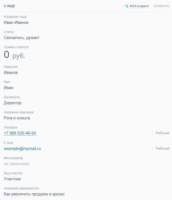Click the Рабочий type beside the phone

tap(162, 133)
